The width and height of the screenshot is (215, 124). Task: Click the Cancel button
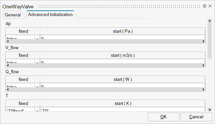(196, 117)
